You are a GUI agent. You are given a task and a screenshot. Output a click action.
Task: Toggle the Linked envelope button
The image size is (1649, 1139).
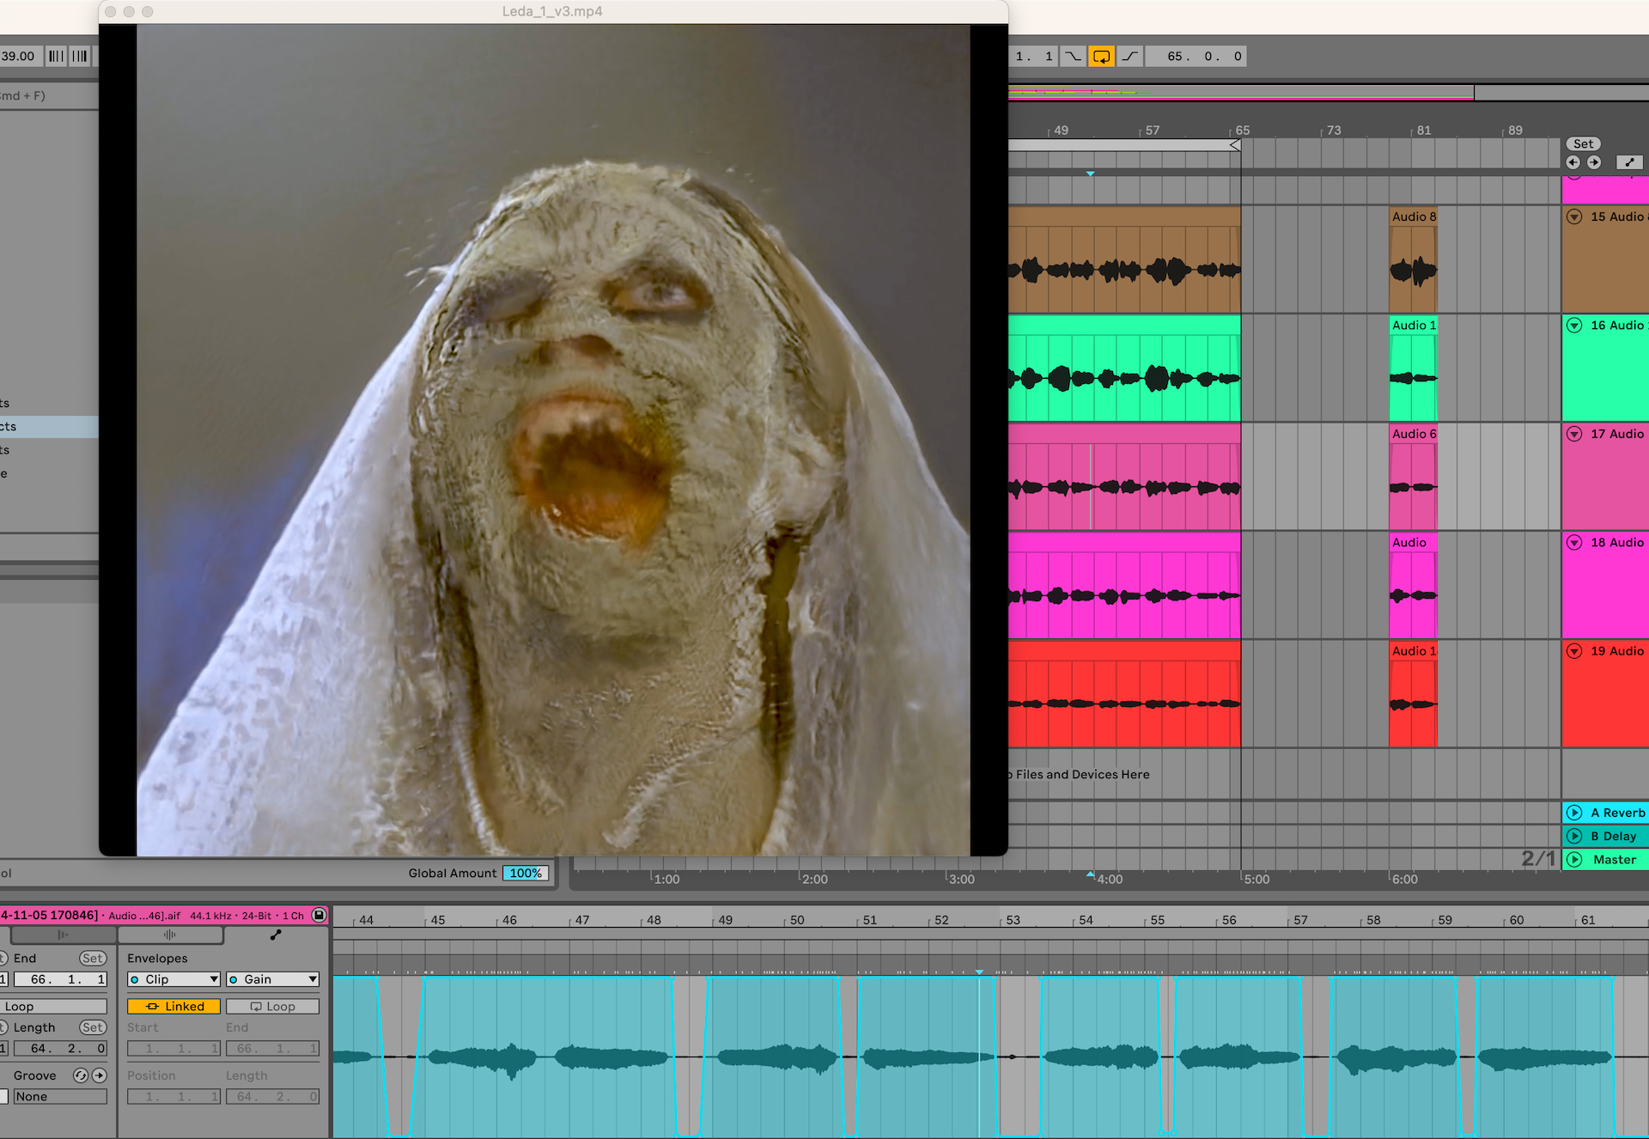click(x=174, y=1006)
